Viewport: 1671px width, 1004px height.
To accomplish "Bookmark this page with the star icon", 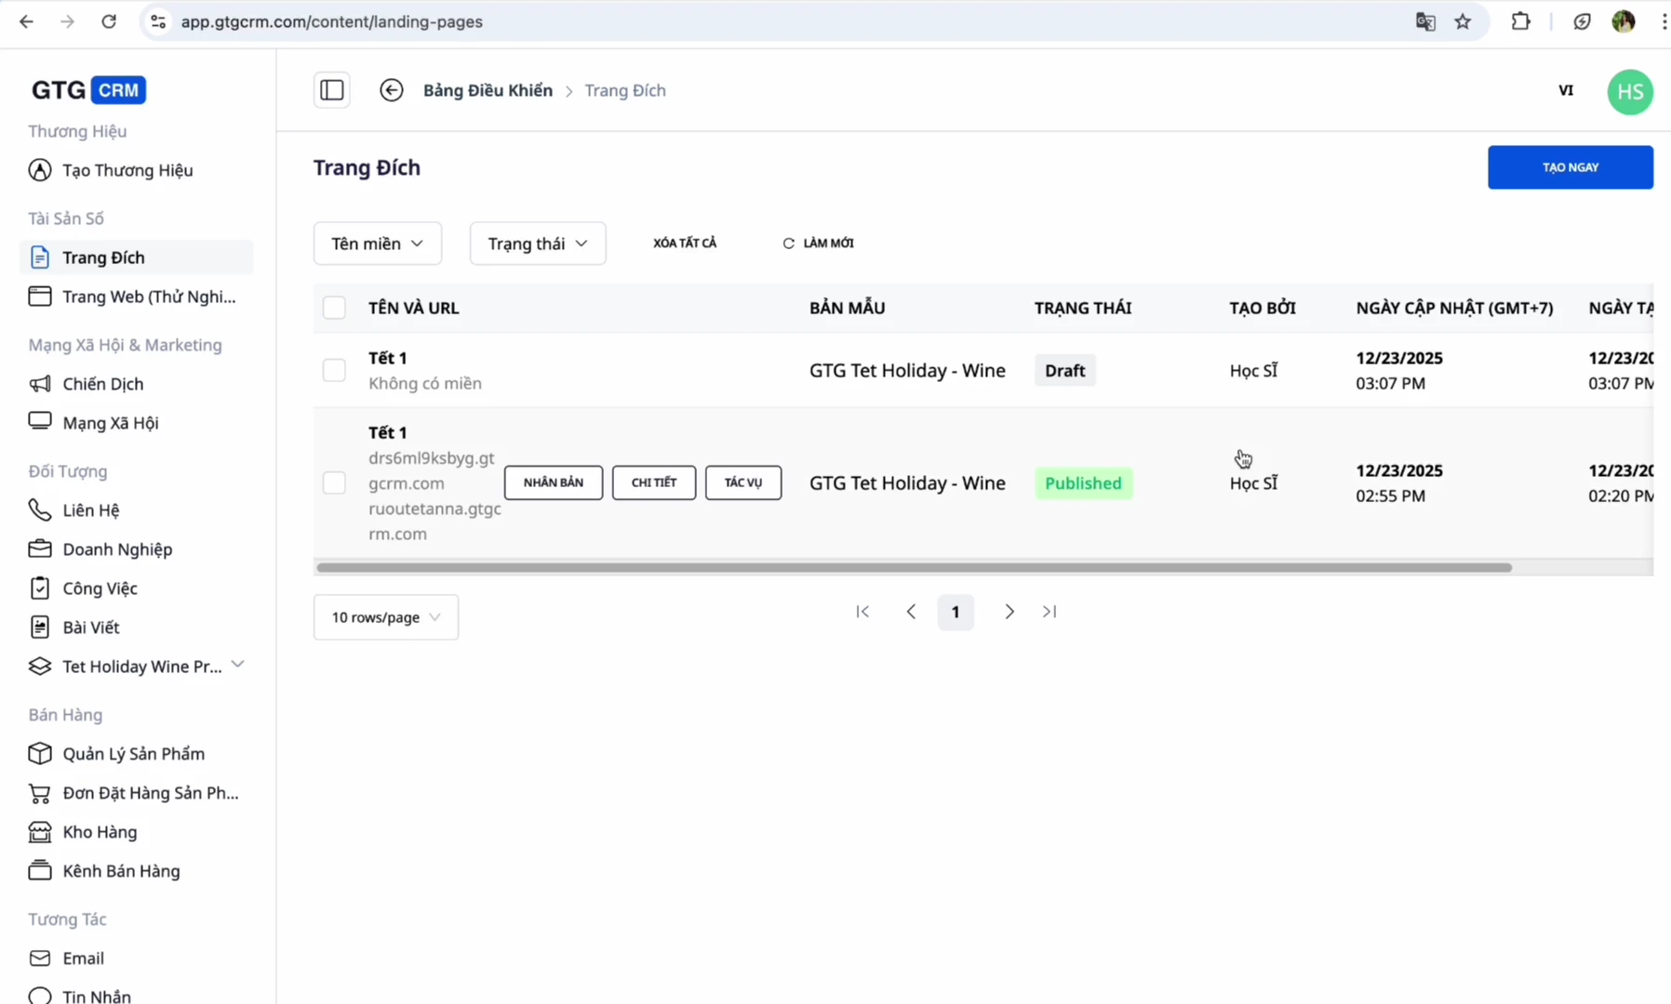I will click(1463, 21).
